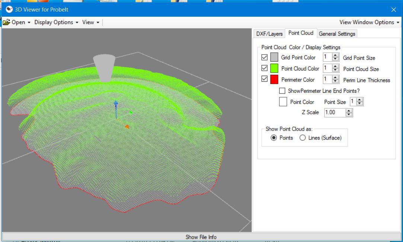Switch to the DXF/Layers tab
Screen dimensions: 403x242
(x=269, y=34)
